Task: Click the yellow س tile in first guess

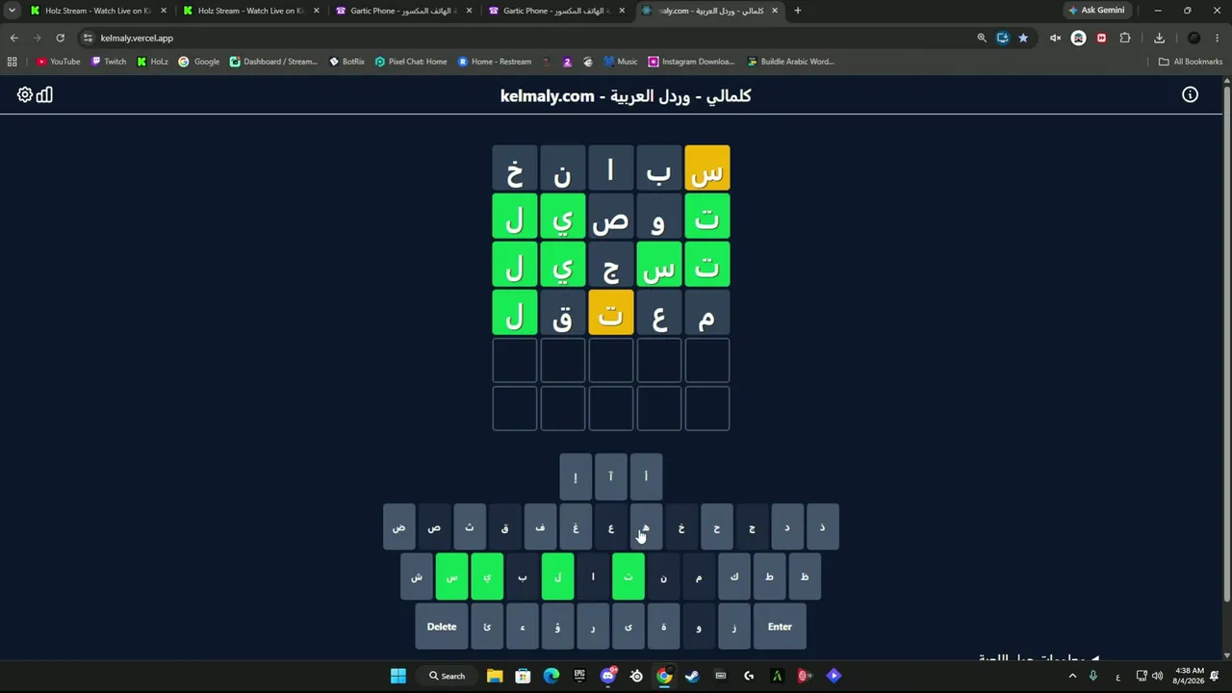Action: click(707, 167)
